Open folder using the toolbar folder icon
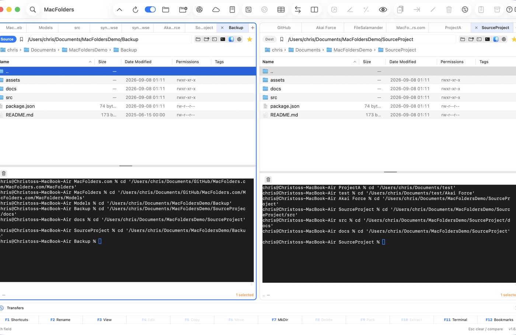 click(166, 10)
